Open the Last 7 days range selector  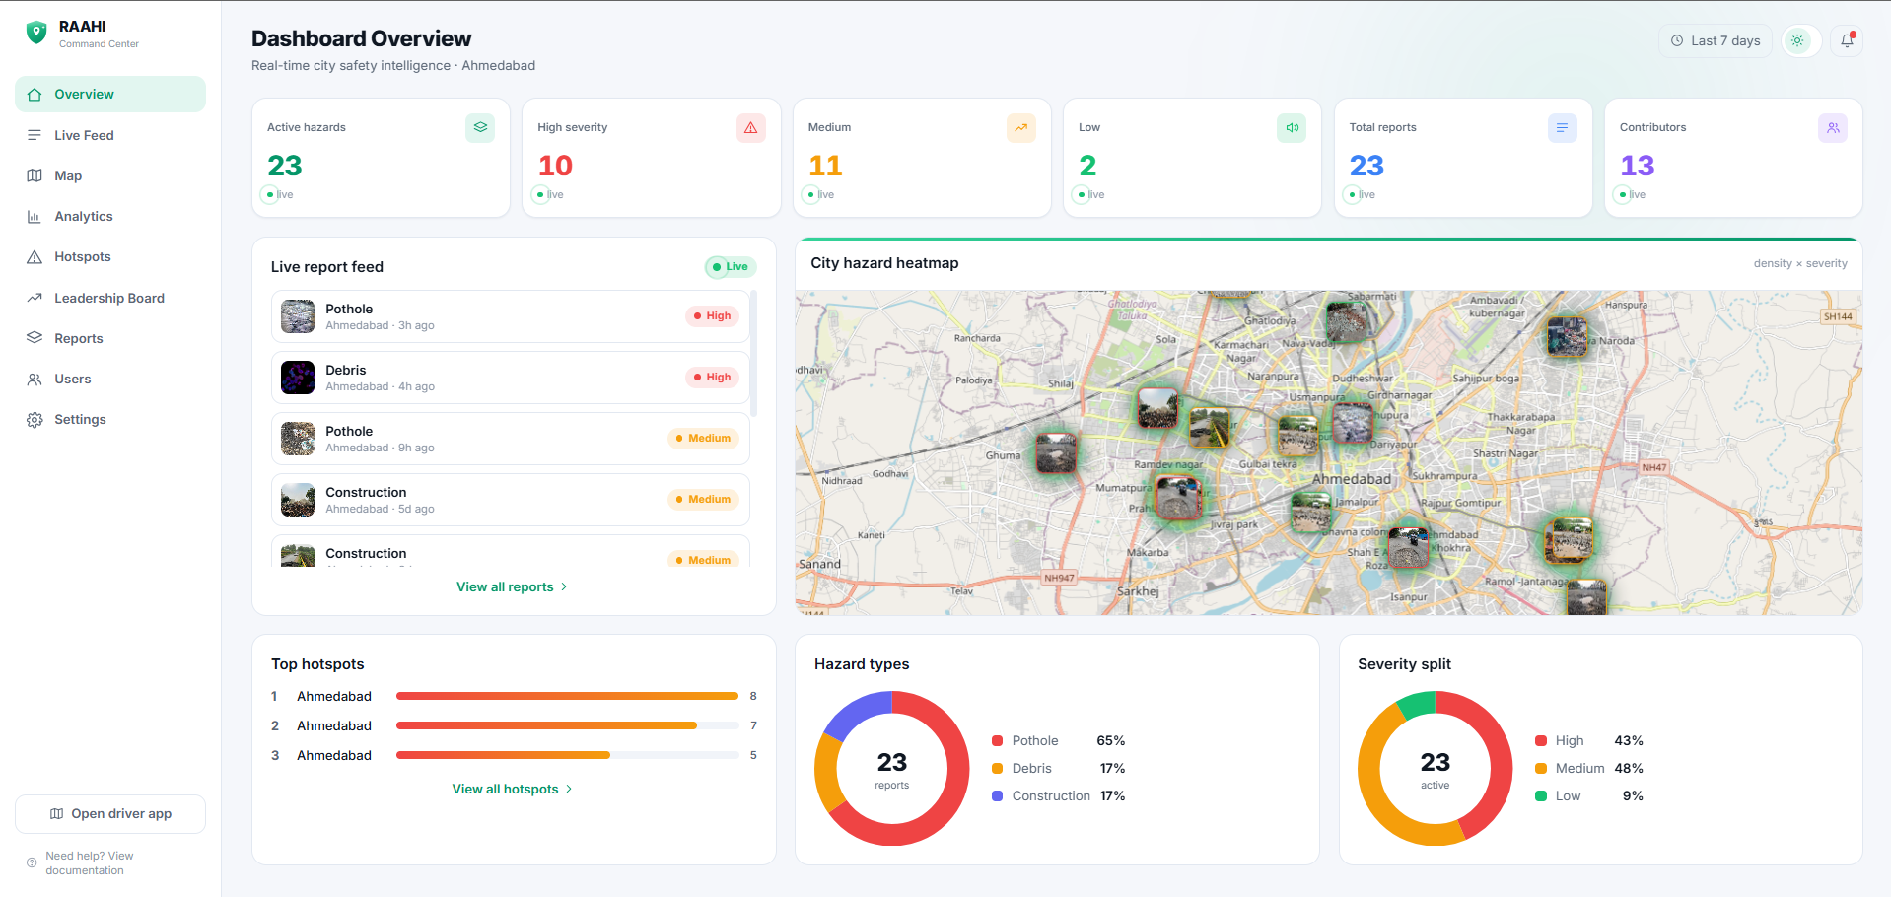tap(1716, 40)
